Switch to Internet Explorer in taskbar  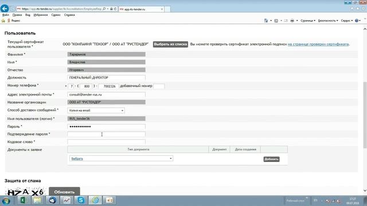pos(95,200)
